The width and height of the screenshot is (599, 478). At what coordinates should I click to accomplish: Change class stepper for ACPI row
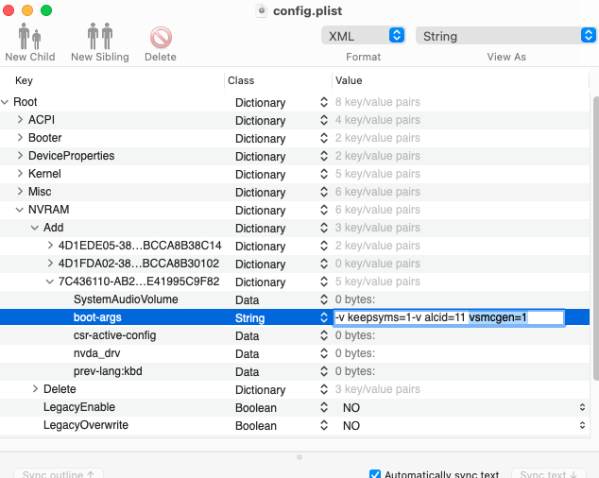click(324, 120)
